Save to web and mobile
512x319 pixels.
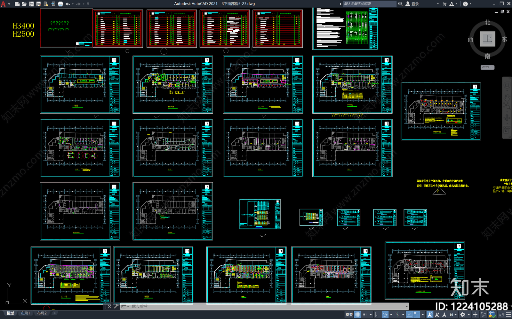point(53,4)
